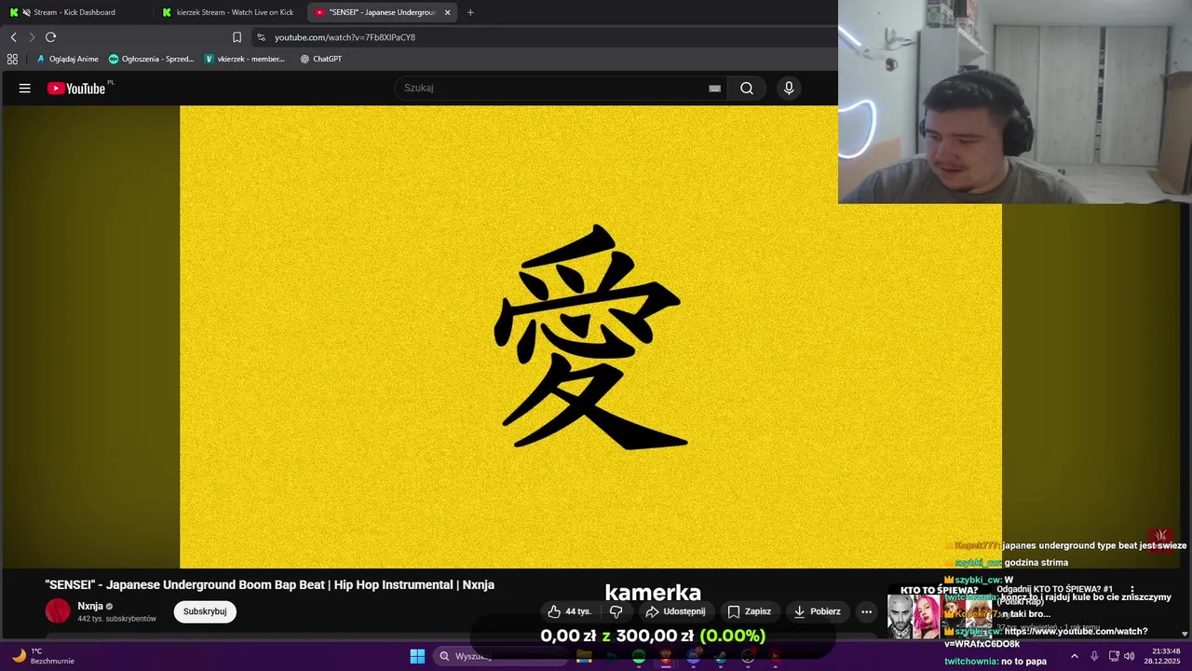Open the ChatGPT bookmark
Screen dimensions: 1192x671
(x=321, y=59)
